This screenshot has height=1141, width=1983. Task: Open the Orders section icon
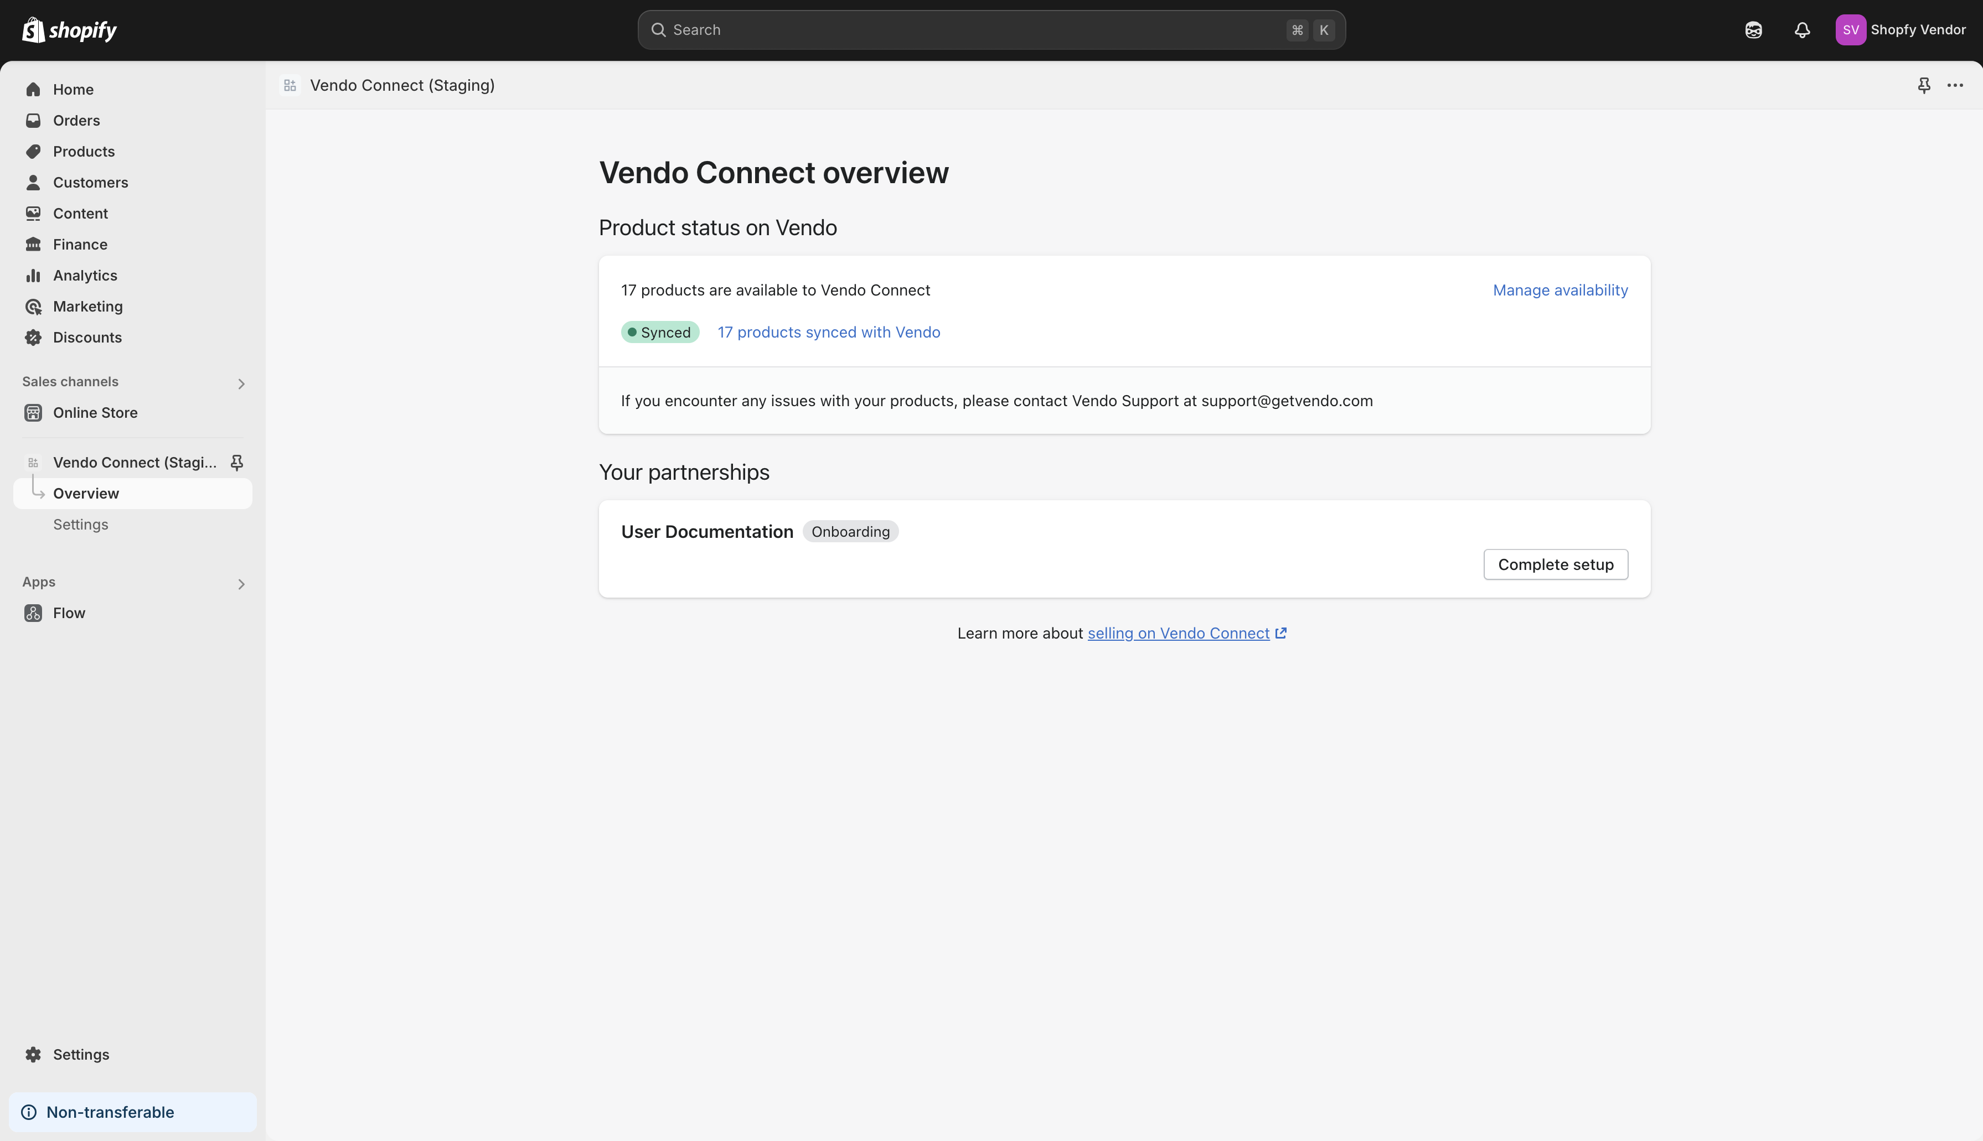pyautogui.click(x=33, y=121)
